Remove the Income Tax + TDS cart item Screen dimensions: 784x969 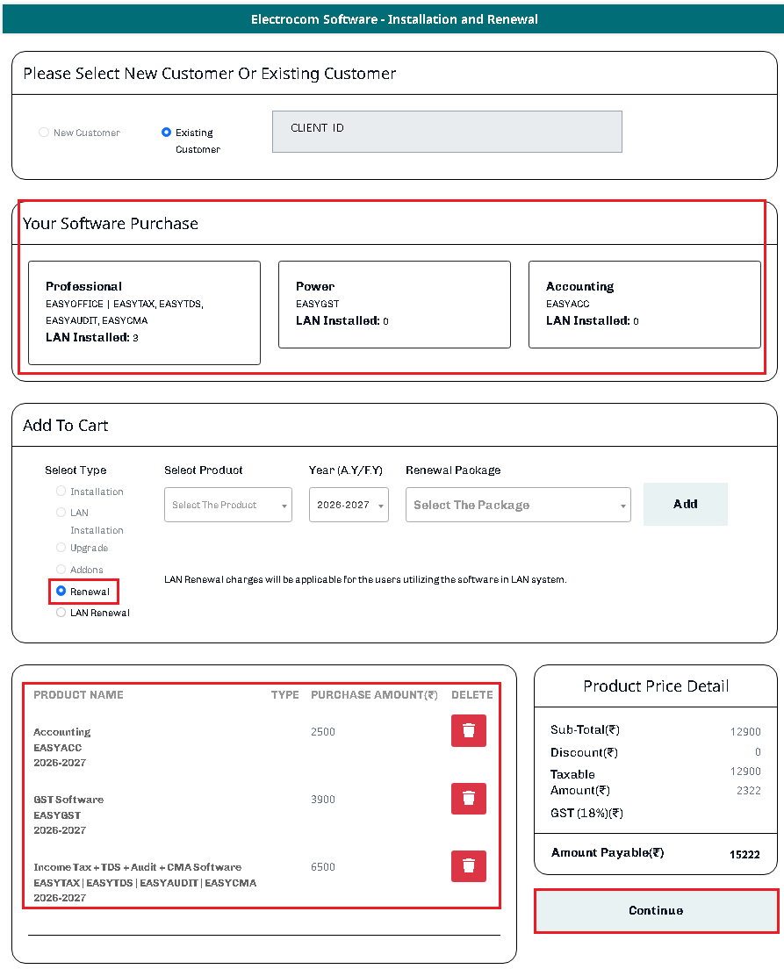coord(468,865)
